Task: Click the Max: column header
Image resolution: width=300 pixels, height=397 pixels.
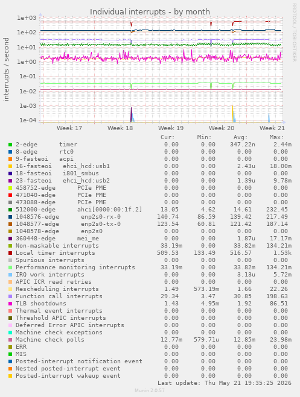Action: click(276, 137)
